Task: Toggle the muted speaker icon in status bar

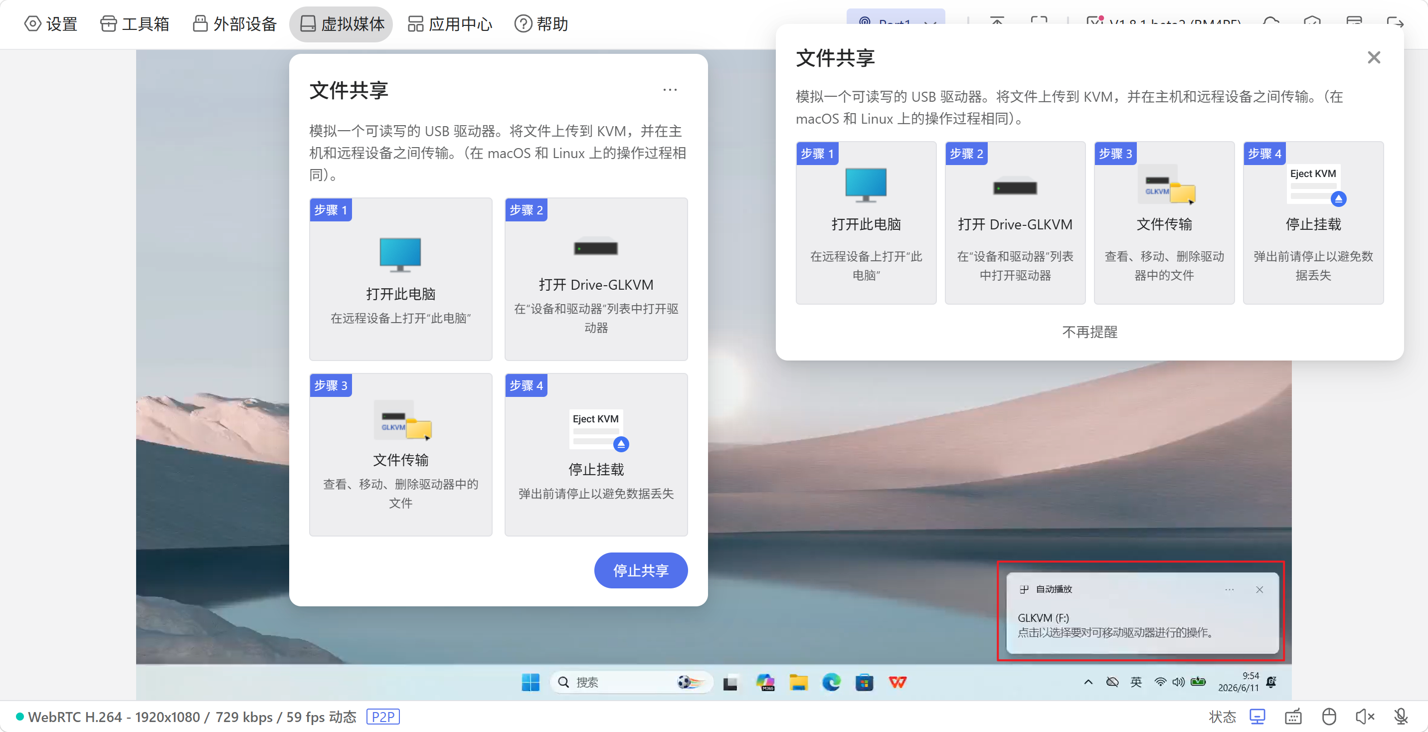Action: [x=1365, y=717]
